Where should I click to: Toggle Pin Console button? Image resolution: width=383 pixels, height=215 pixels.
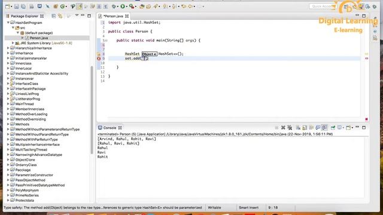coord(333,127)
